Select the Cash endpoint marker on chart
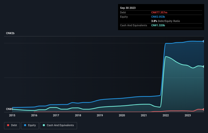Screen dimensions: 208x133 [204, 66]
